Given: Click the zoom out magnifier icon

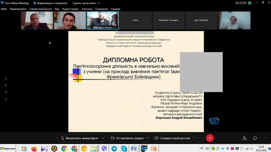Looking at the screenshot, I should point(6,99).
